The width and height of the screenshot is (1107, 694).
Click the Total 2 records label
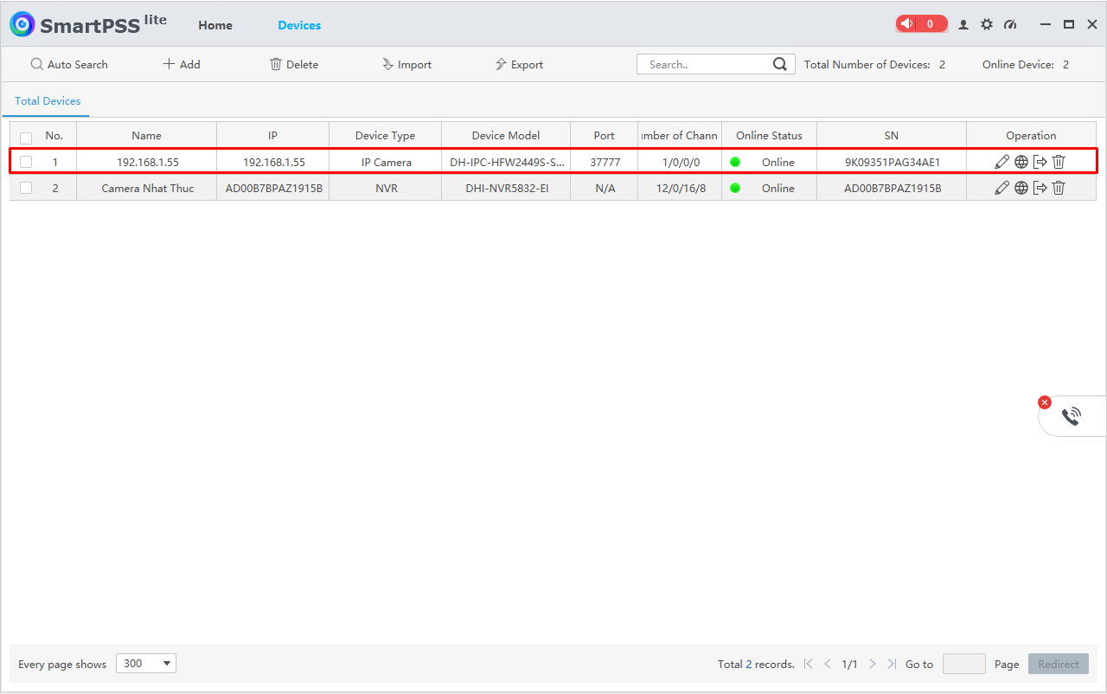(x=756, y=664)
